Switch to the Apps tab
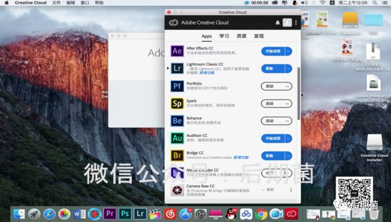The width and height of the screenshot is (391, 222). coord(206,36)
